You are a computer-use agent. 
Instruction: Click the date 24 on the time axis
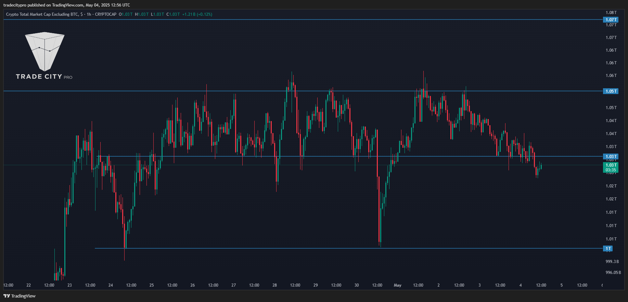click(x=111, y=285)
